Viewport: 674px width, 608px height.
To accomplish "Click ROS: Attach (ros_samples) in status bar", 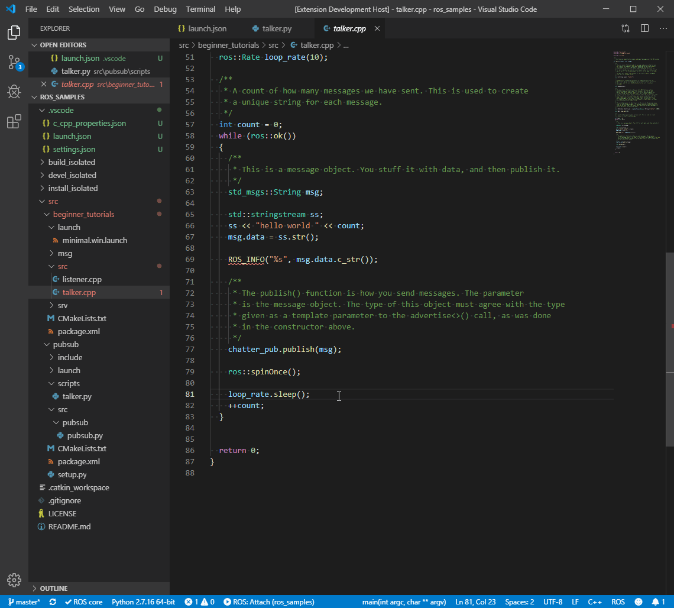I will point(268,601).
